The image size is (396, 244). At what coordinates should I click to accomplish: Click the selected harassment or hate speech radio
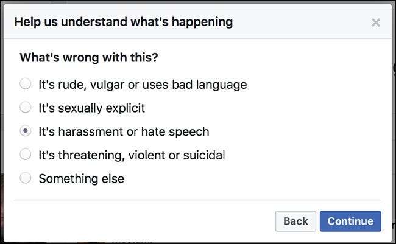pyautogui.click(x=26, y=131)
